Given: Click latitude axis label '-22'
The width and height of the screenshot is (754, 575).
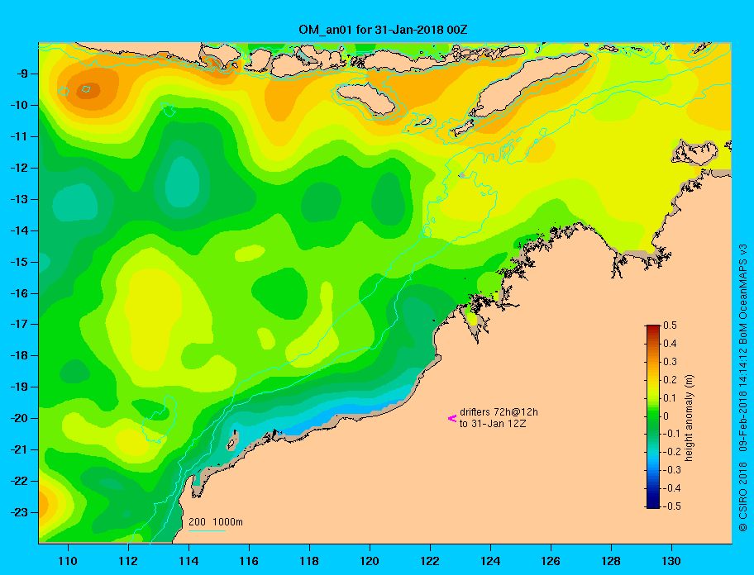Looking at the screenshot, I should click(x=19, y=481).
